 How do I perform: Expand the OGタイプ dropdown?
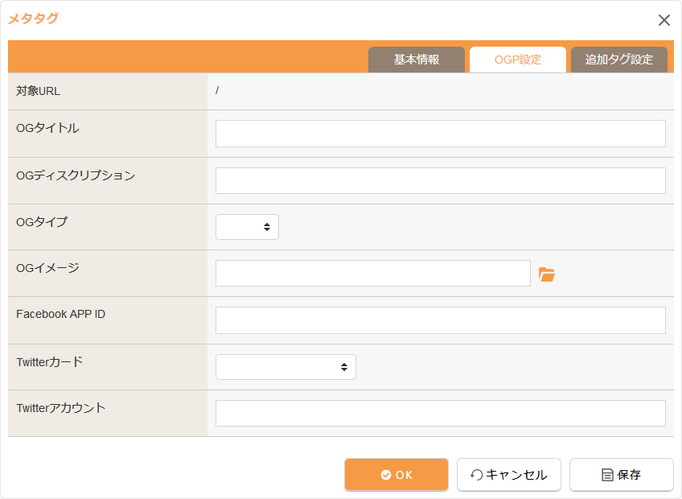(x=247, y=227)
